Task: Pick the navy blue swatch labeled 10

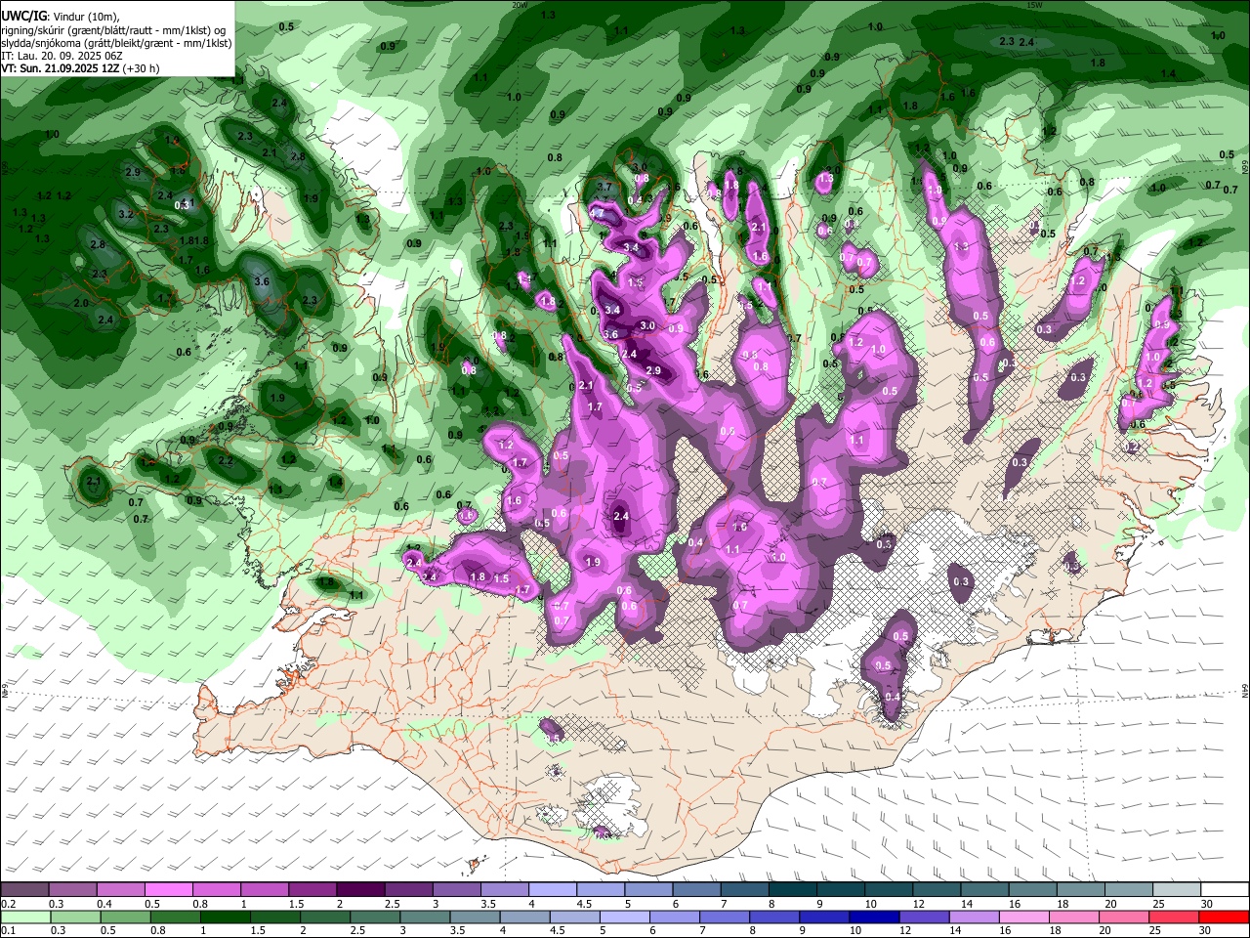Action: [872, 917]
